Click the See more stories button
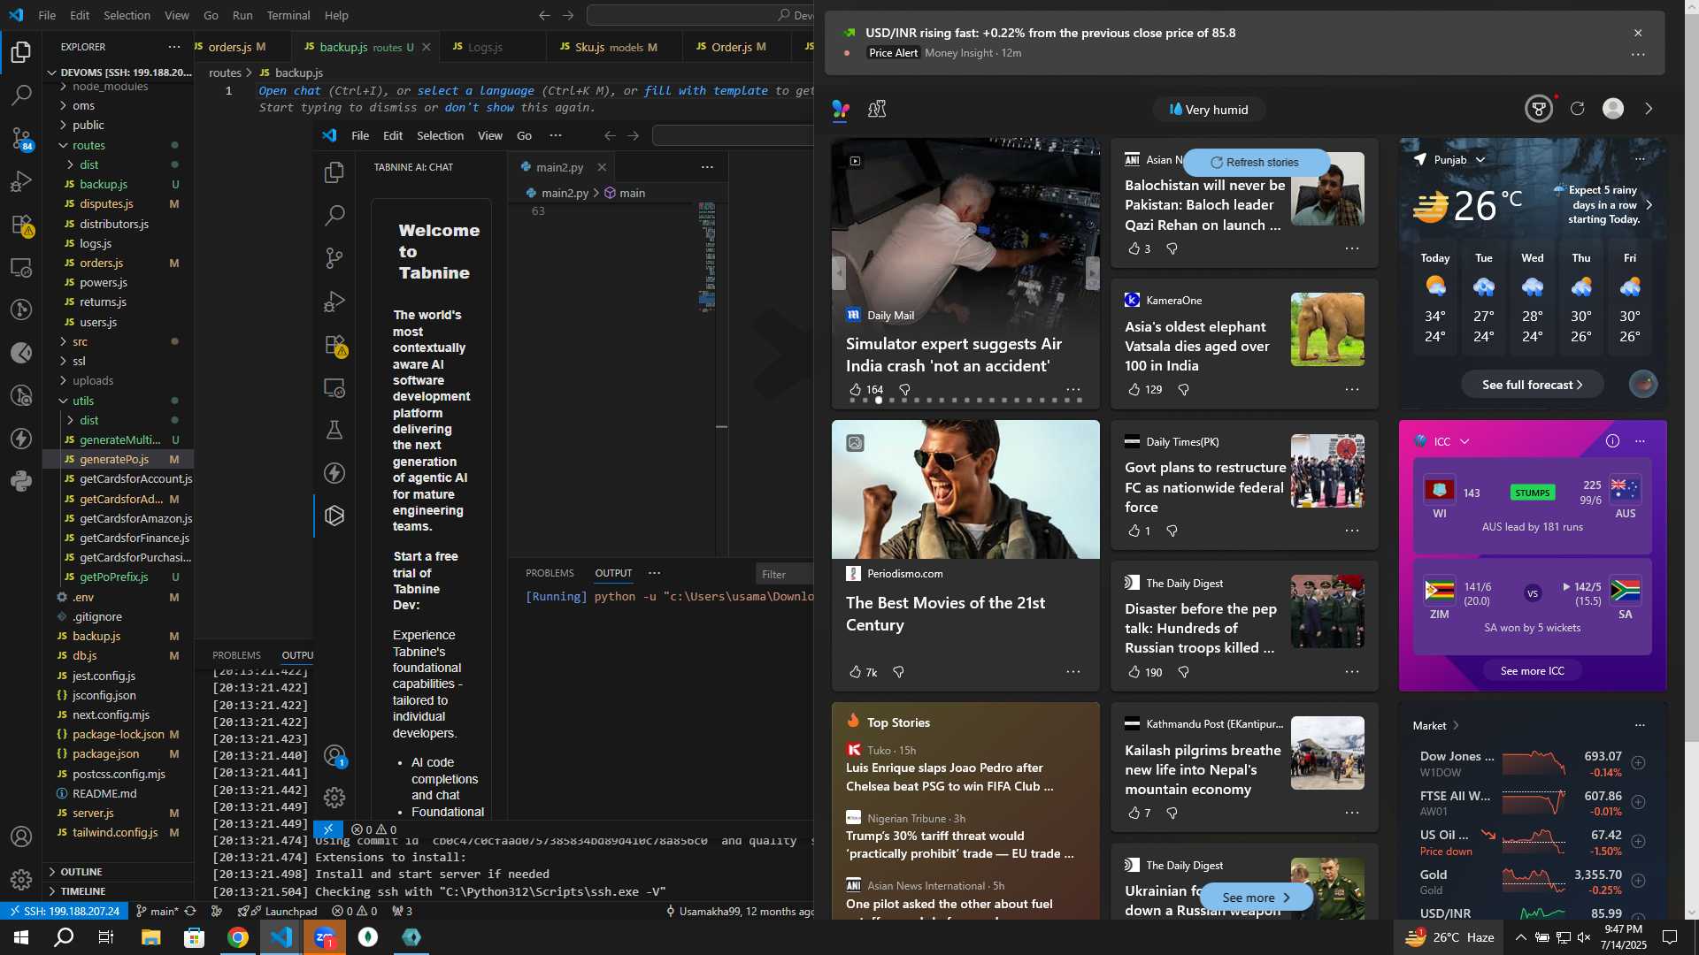The height and width of the screenshot is (955, 1699). tap(1256, 897)
